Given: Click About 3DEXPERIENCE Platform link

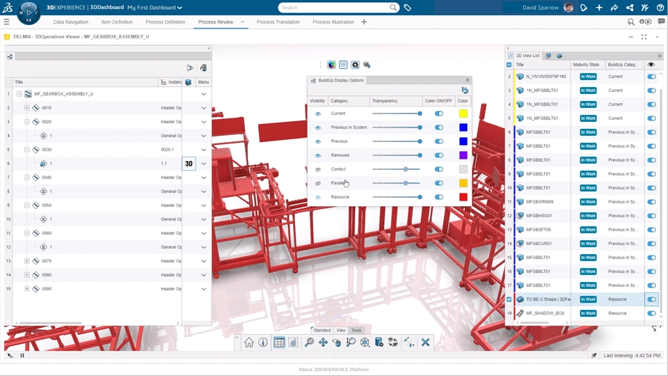Looking at the screenshot, I should (334, 370).
